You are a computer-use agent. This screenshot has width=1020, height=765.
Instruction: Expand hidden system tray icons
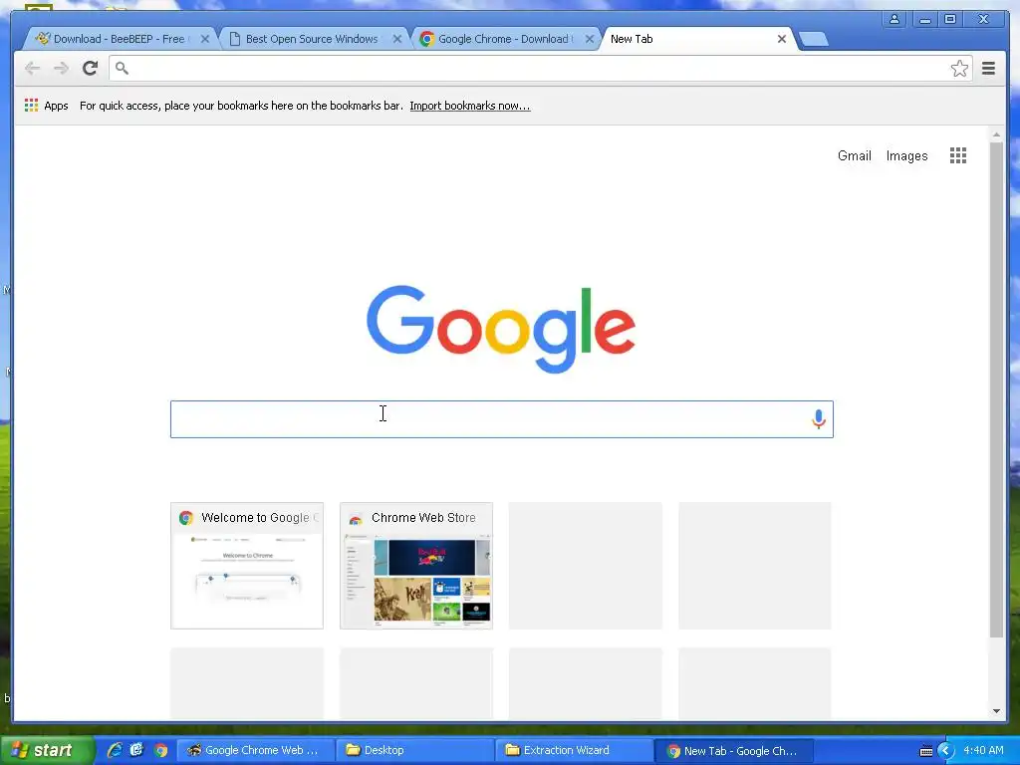click(x=946, y=751)
